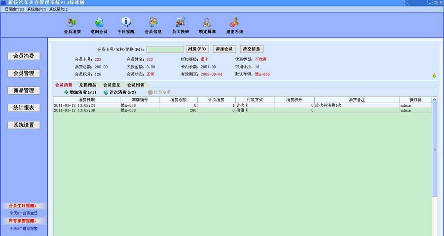Click 车牌编号 column header
The image size is (444, 236).
[140, 100]
